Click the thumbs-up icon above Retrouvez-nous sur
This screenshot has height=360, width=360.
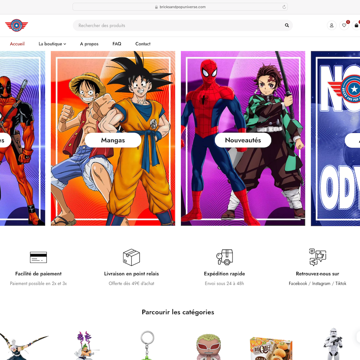[x=317, y=257]
